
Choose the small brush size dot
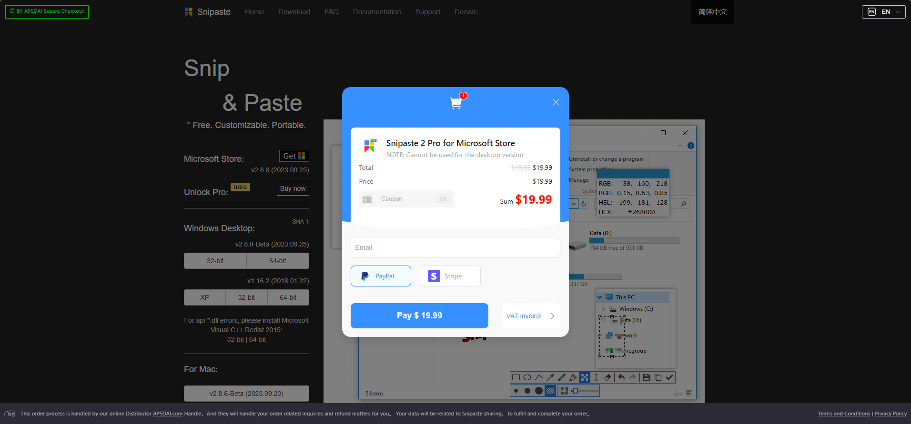516,391
